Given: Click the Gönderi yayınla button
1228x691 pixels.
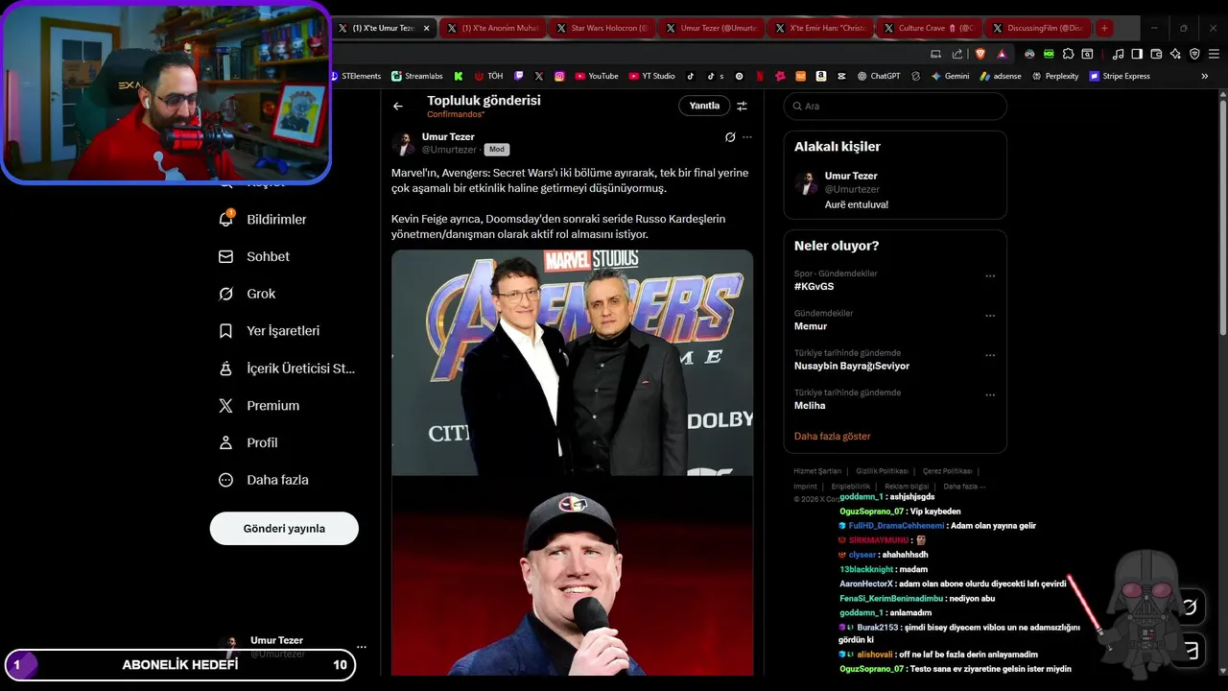Looking at the screenshot, I should [x=284, y=528].
